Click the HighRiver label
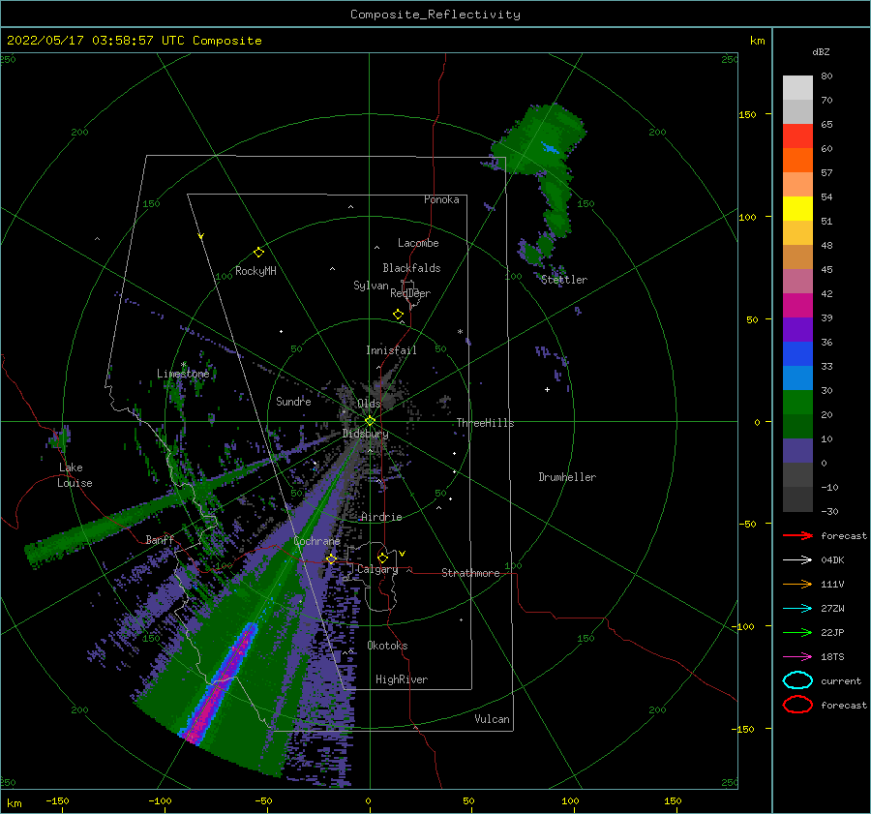The width and height of the screenshot is (871, 814). [x=402, y=679]
